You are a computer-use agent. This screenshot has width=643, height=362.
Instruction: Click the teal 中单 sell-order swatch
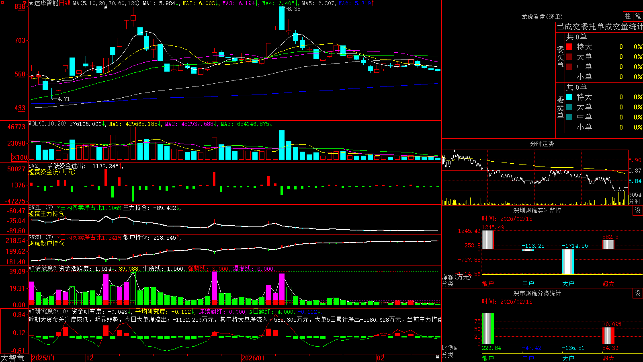(x=569, y=117)
